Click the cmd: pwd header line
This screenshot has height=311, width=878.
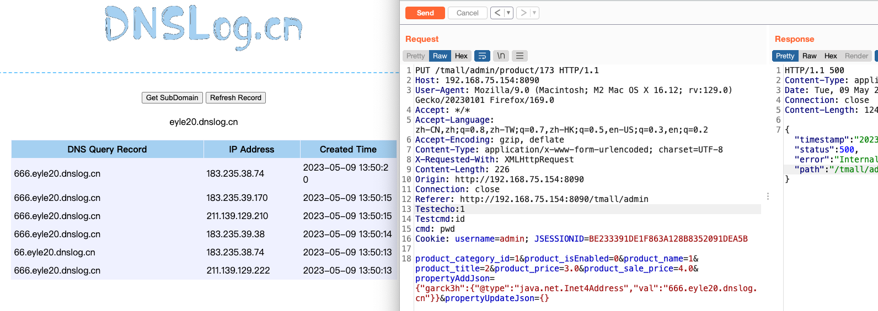pos(435,228)
